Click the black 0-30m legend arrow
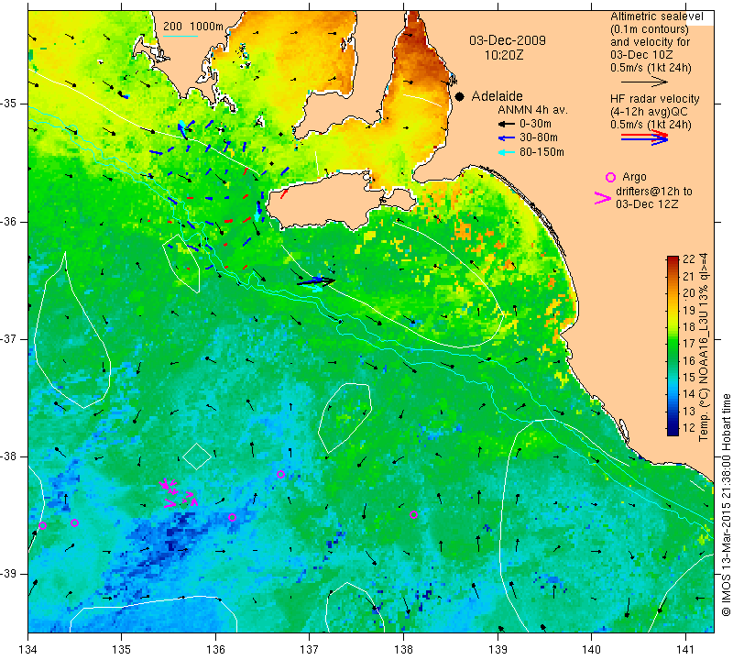Image resolution: width=733 pixels, height=660 pixels. (x=507, y=124)
